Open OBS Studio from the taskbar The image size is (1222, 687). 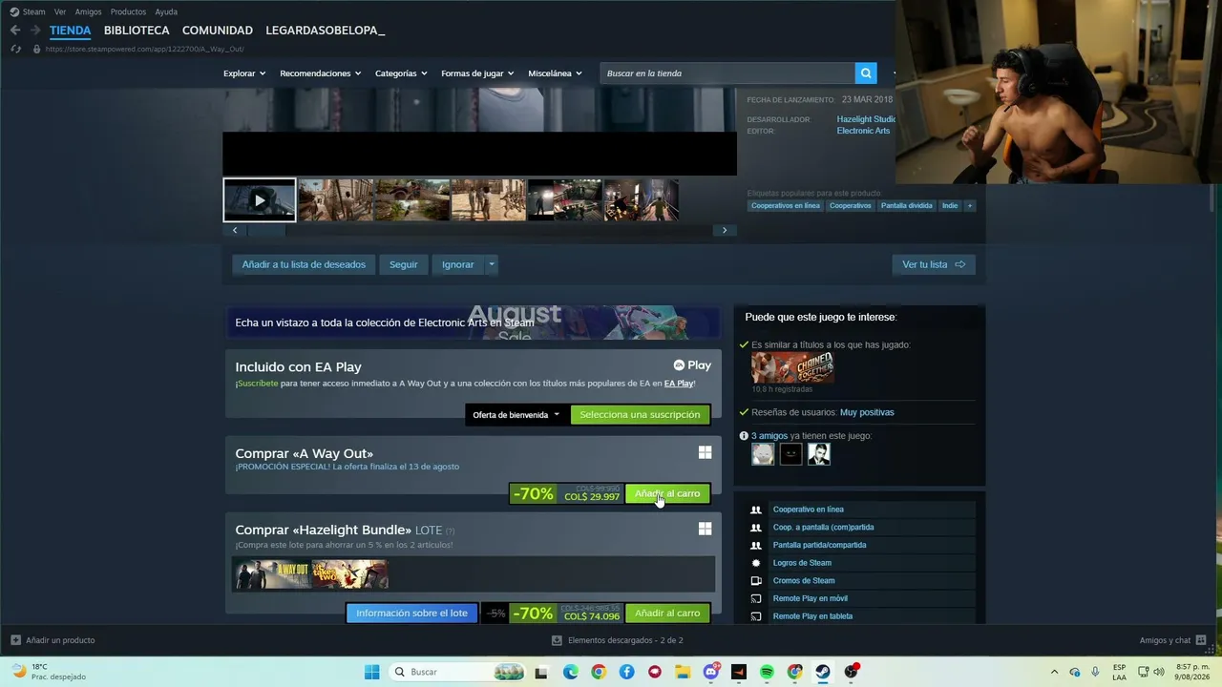coord(851,672)
